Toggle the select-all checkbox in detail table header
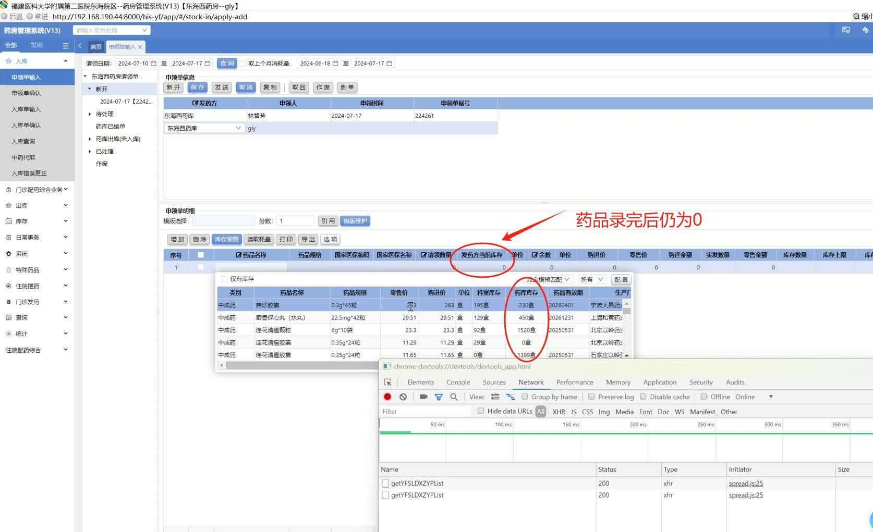 tap(201, 255)
